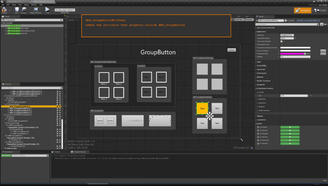
Task: Click the Group Button Background Color swatch
Action: pos(295,48)
